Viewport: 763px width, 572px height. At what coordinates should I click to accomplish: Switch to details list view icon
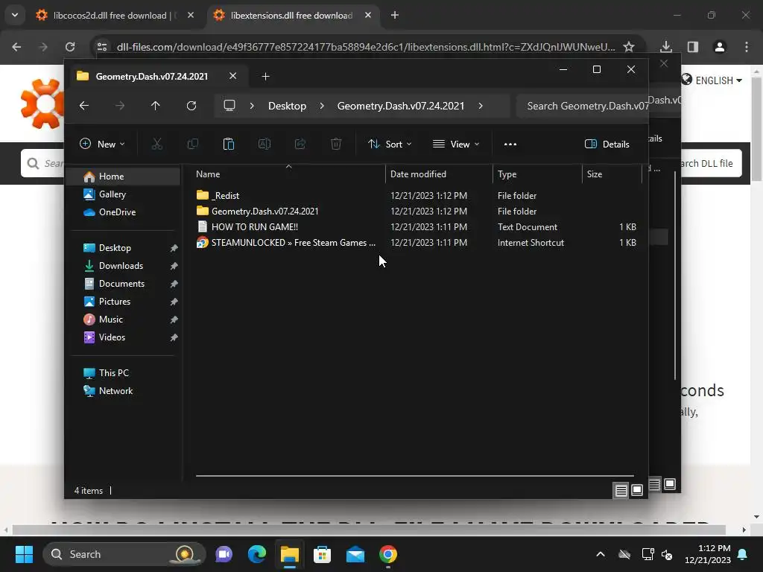[621, 490]
